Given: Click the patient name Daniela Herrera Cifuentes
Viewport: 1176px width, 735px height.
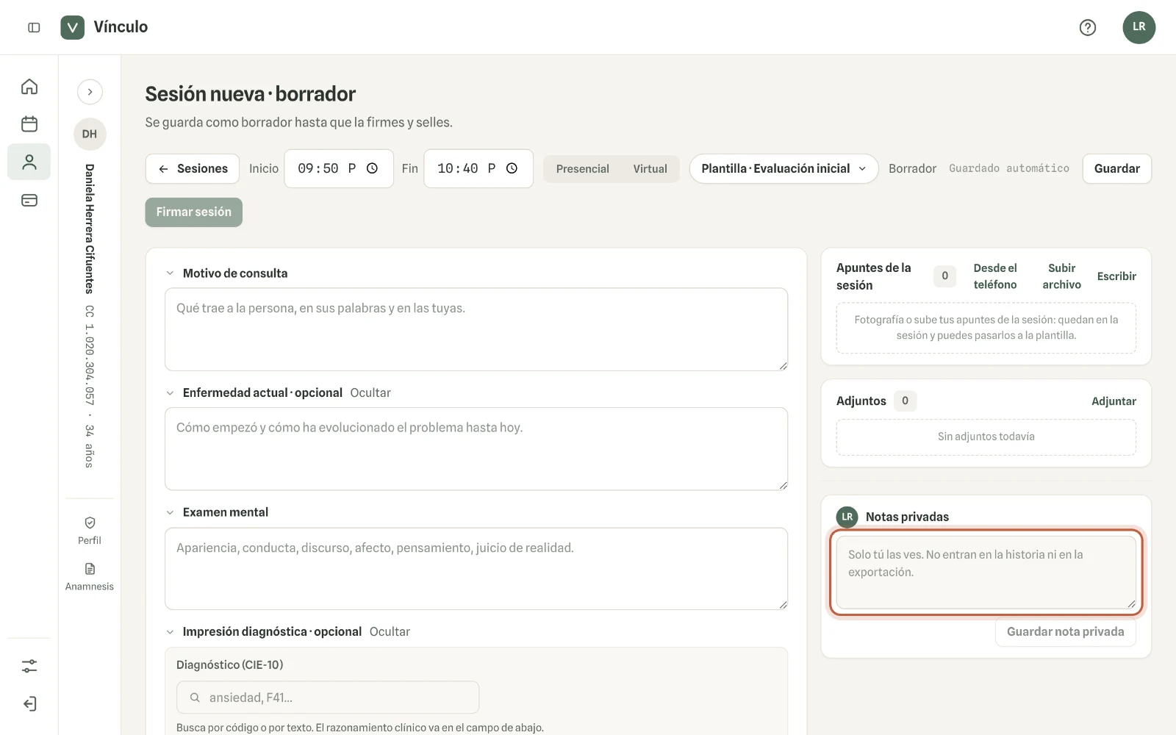Looking at the screenshot, I should pyautogui.click(x=90, y=229).
